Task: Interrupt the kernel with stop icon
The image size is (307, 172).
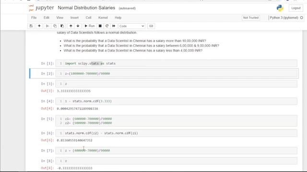Action: click(100, 26)
